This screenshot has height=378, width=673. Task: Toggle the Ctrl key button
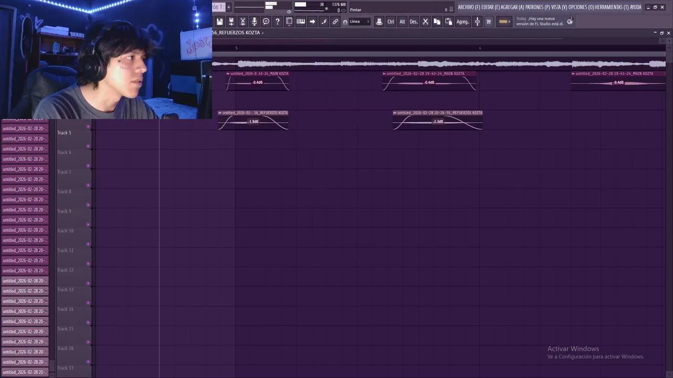391,22
